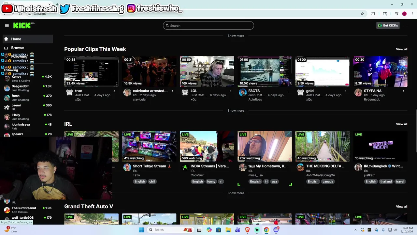Viewport: 417px width, 235px height.
Task: Open File Explorer from the taskbar
Action: click(x=228, y=230)
